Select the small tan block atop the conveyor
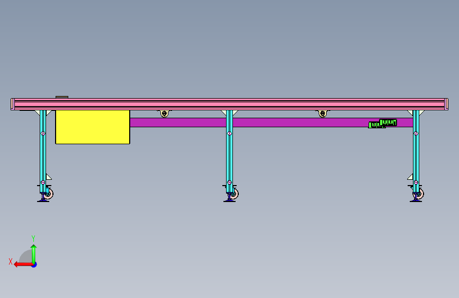Viewport: 459px width, 298px height. pos(62,97)
